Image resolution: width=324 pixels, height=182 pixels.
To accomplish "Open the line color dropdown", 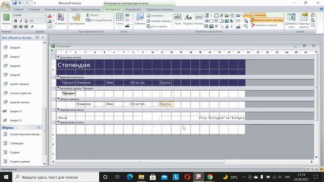I will [x=128, y=25].
